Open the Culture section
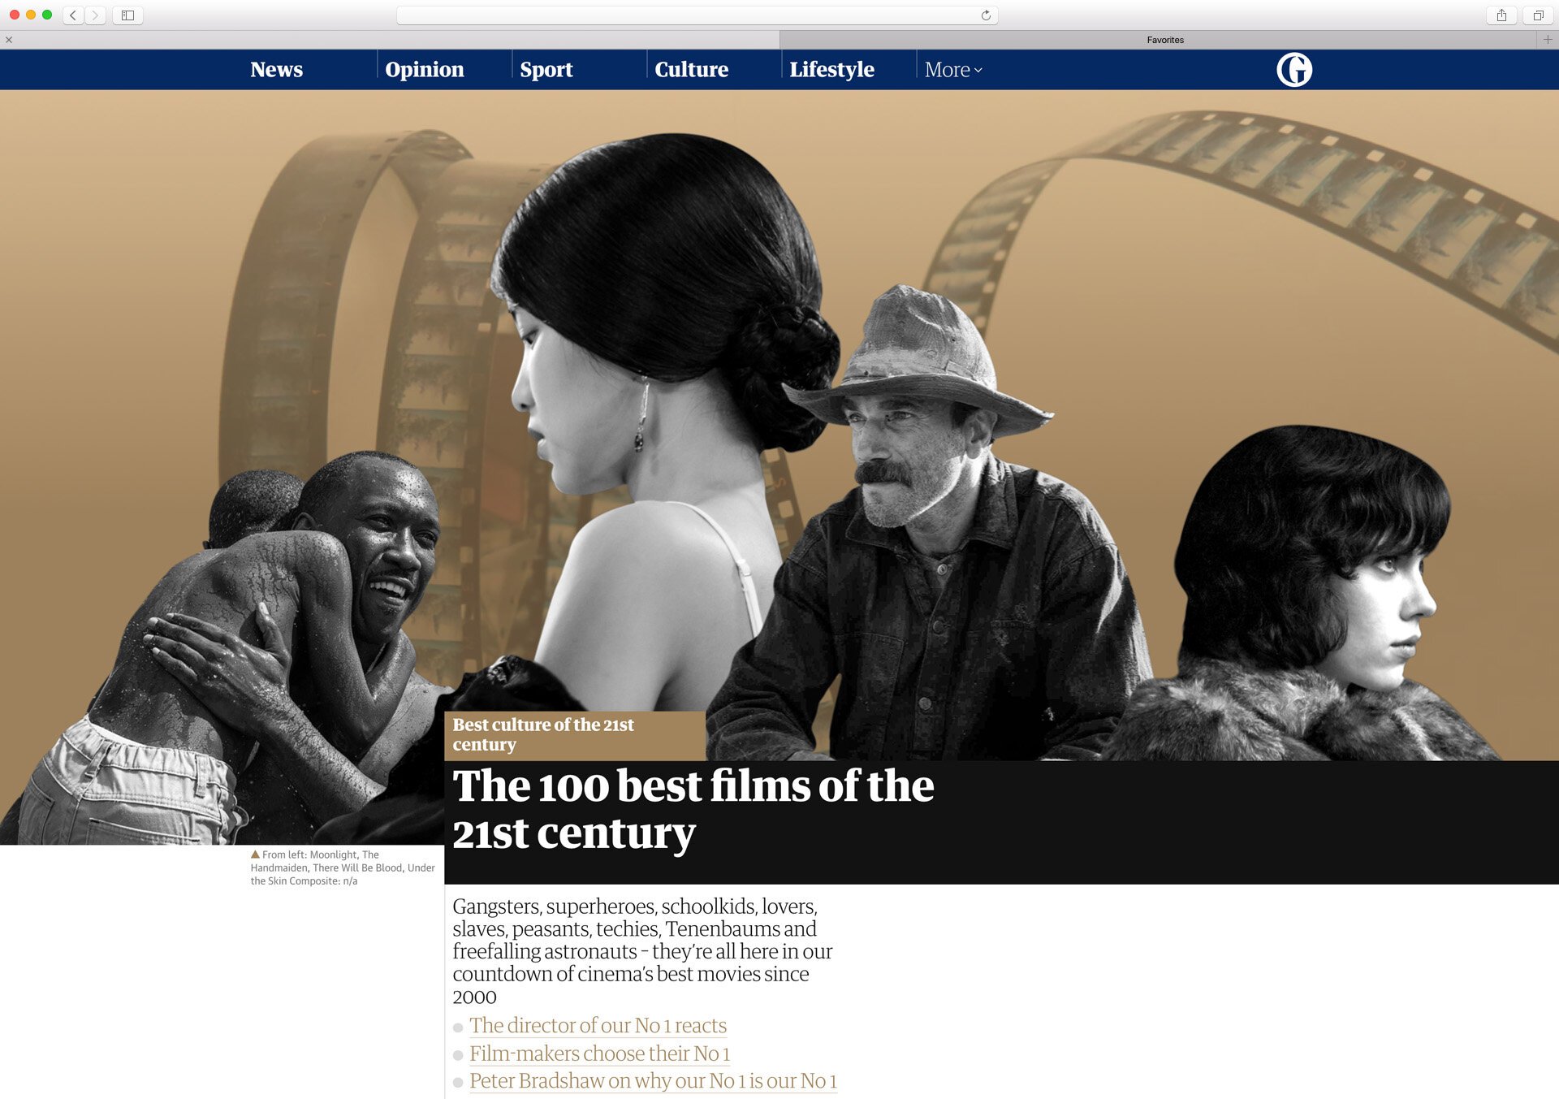The width and height of the screenshot is (1559, 1099). (x=691, y=70)
